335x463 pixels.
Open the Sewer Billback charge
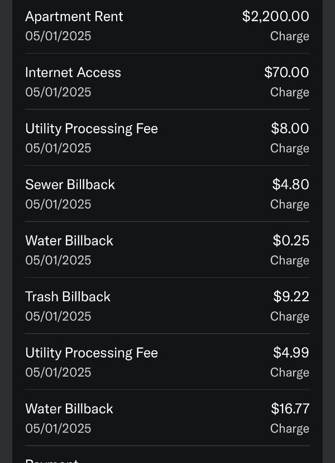coord(167,194)
